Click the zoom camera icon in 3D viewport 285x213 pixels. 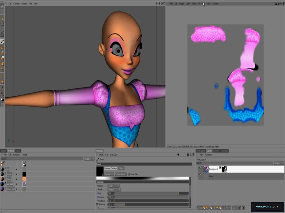pos(159,3)
